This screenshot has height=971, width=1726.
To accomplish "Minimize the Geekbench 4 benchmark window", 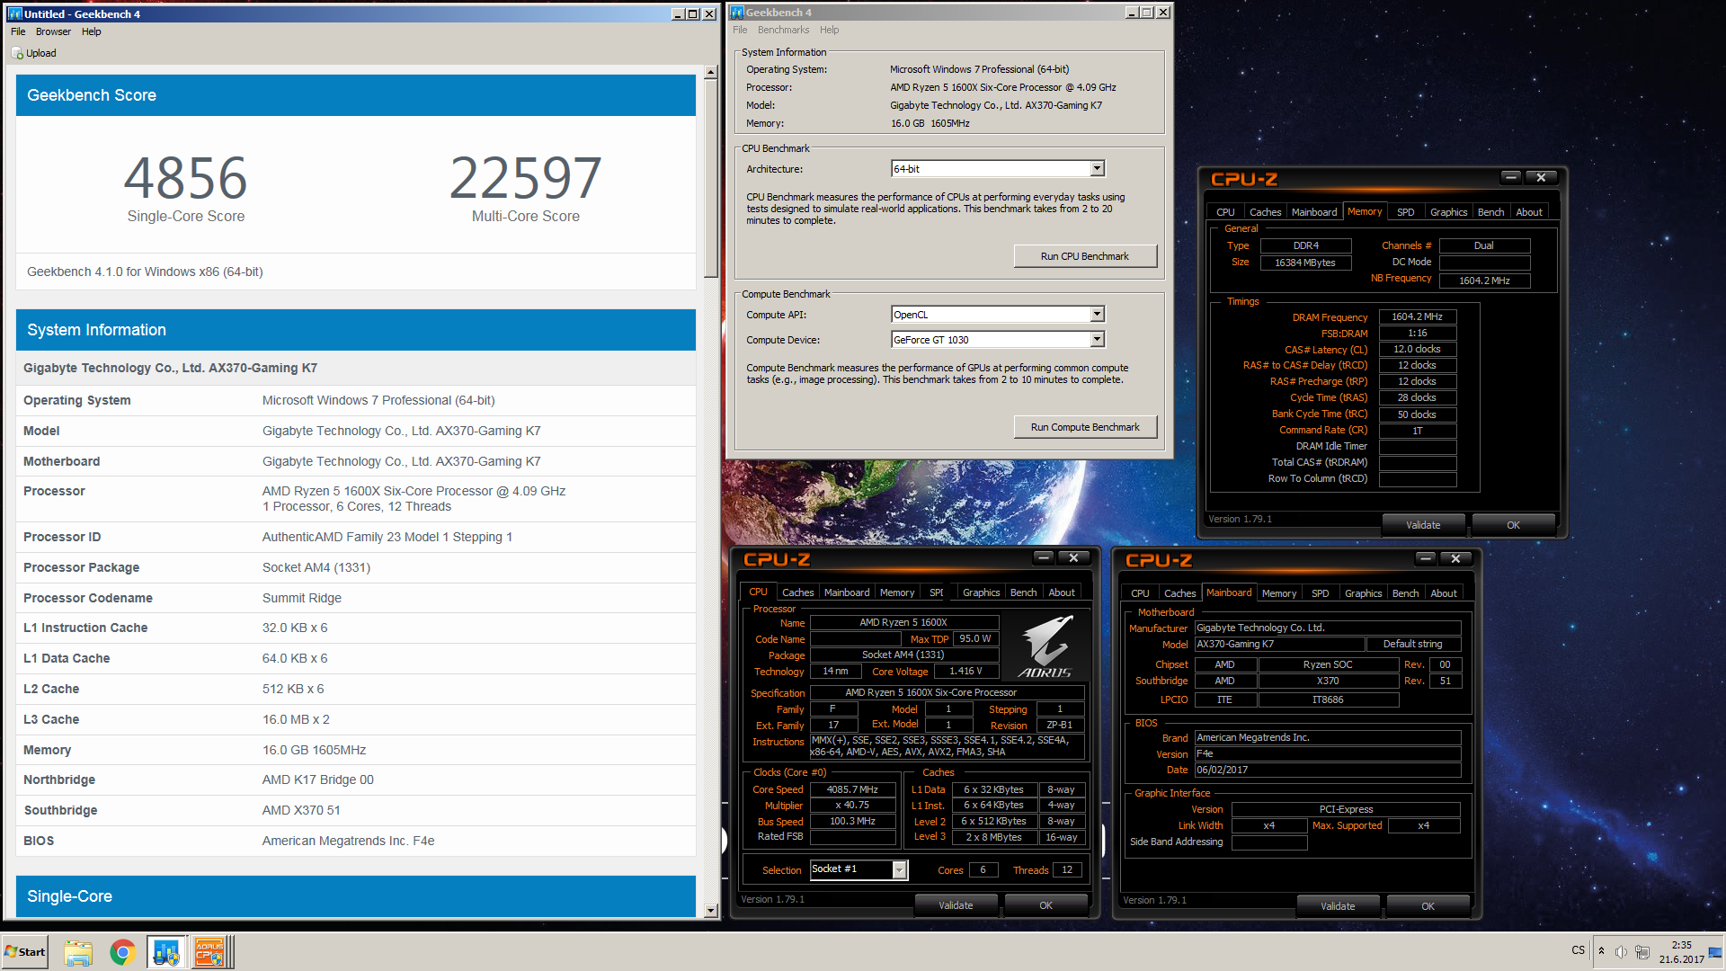I will (1132, 13).
